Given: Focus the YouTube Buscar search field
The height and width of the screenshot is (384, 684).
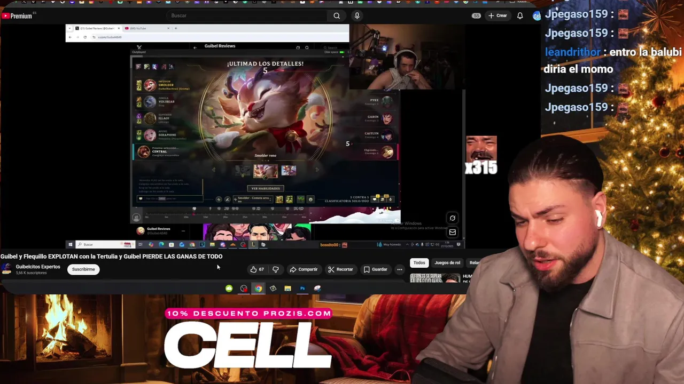Looking at the screenshot, I should pos(247,15).
